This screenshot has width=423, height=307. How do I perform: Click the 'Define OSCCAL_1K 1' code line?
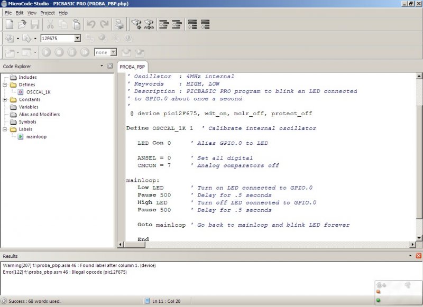point(160,128)
